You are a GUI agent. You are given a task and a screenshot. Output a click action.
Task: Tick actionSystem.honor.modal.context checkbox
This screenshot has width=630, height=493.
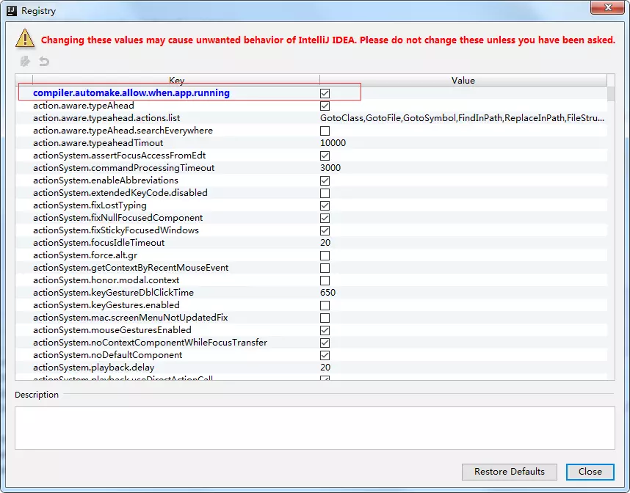[325, 280]
